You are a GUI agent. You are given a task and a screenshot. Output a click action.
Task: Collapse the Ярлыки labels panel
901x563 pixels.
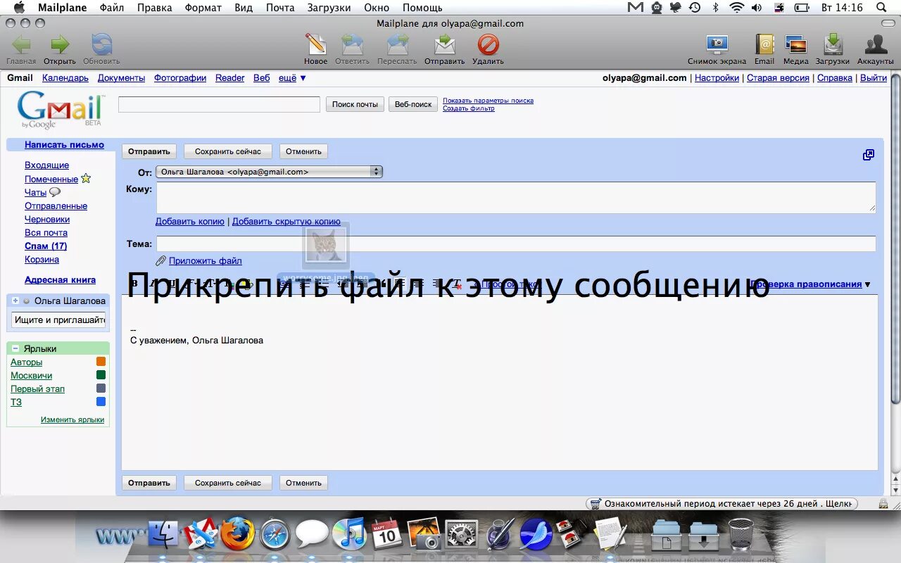15,348
